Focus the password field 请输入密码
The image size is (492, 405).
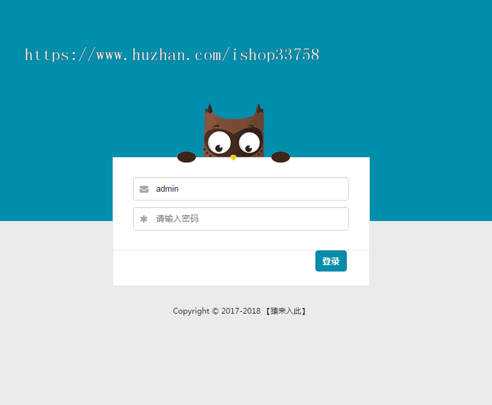(241, 218)
